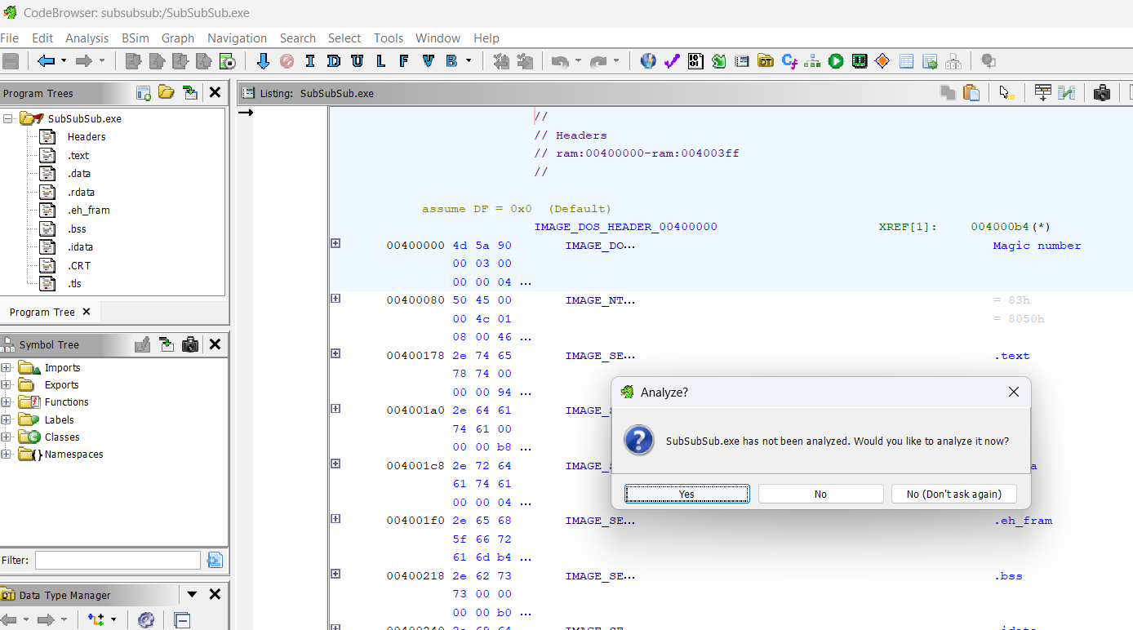Viewport: 1133px width, 630px height.
Task: Go to next non-function instruction (V) icon
Action: point(428,61)
